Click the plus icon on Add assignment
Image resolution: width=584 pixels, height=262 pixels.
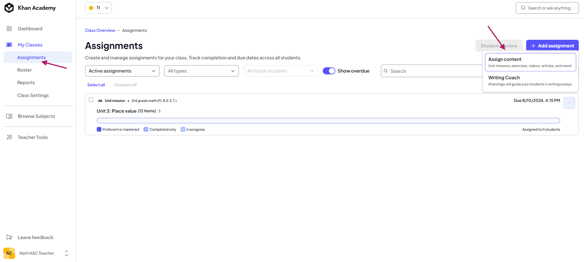click(x=533, y=46)
